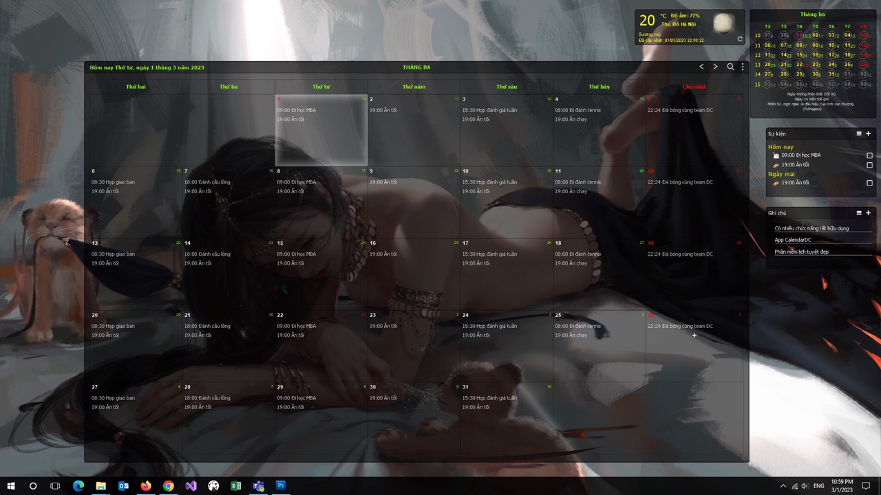Open Visual Studio from taskbar
The width and height of the screenshot is (881, 495).
[x=191, y=485]
